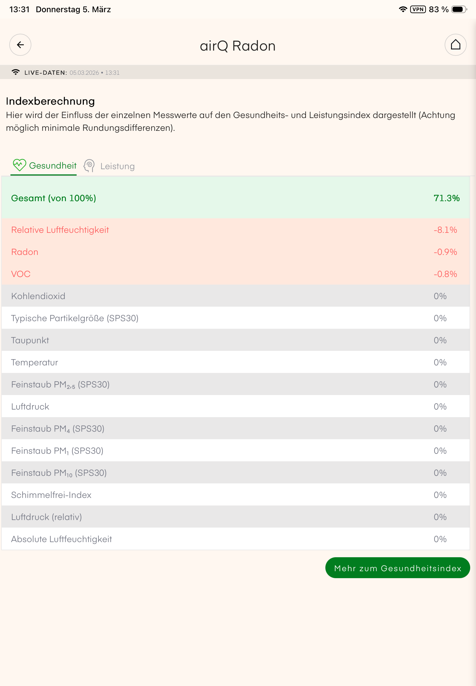Tap the battery icon in status bar
The height and width of the screenshot is (686, 476).
(x=459, y=10)
